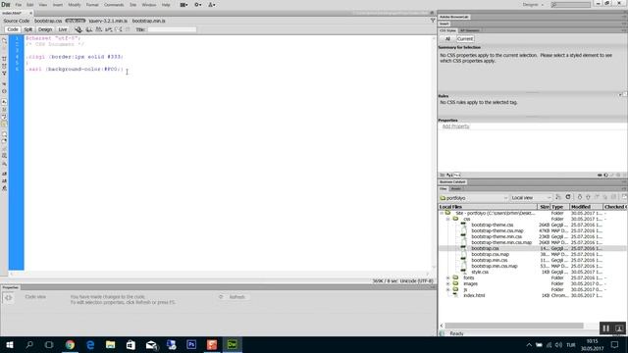Expand the images folder

click(447, 283)
